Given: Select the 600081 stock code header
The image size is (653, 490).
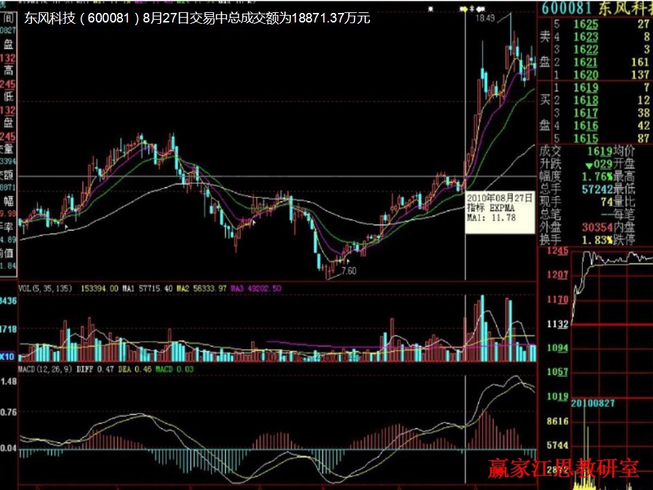Looking at the screenshot, I should coord(567,8).
